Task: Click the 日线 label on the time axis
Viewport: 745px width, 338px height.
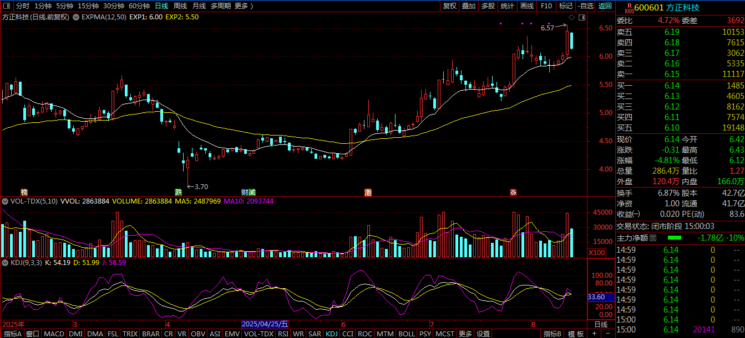Action: click(601, 324)
